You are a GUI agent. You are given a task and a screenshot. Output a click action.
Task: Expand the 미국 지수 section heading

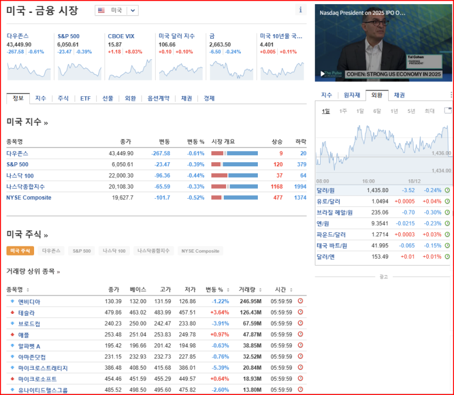(27, 122)
